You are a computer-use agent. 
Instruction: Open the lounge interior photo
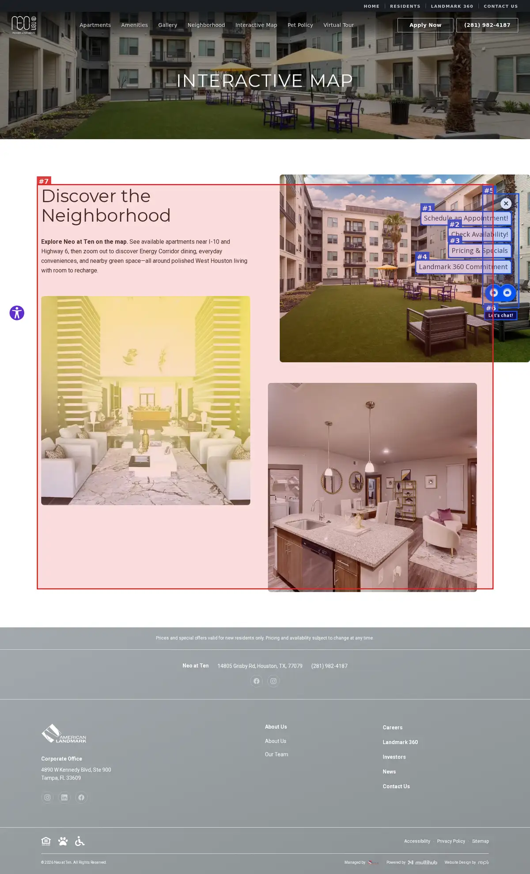146,400
